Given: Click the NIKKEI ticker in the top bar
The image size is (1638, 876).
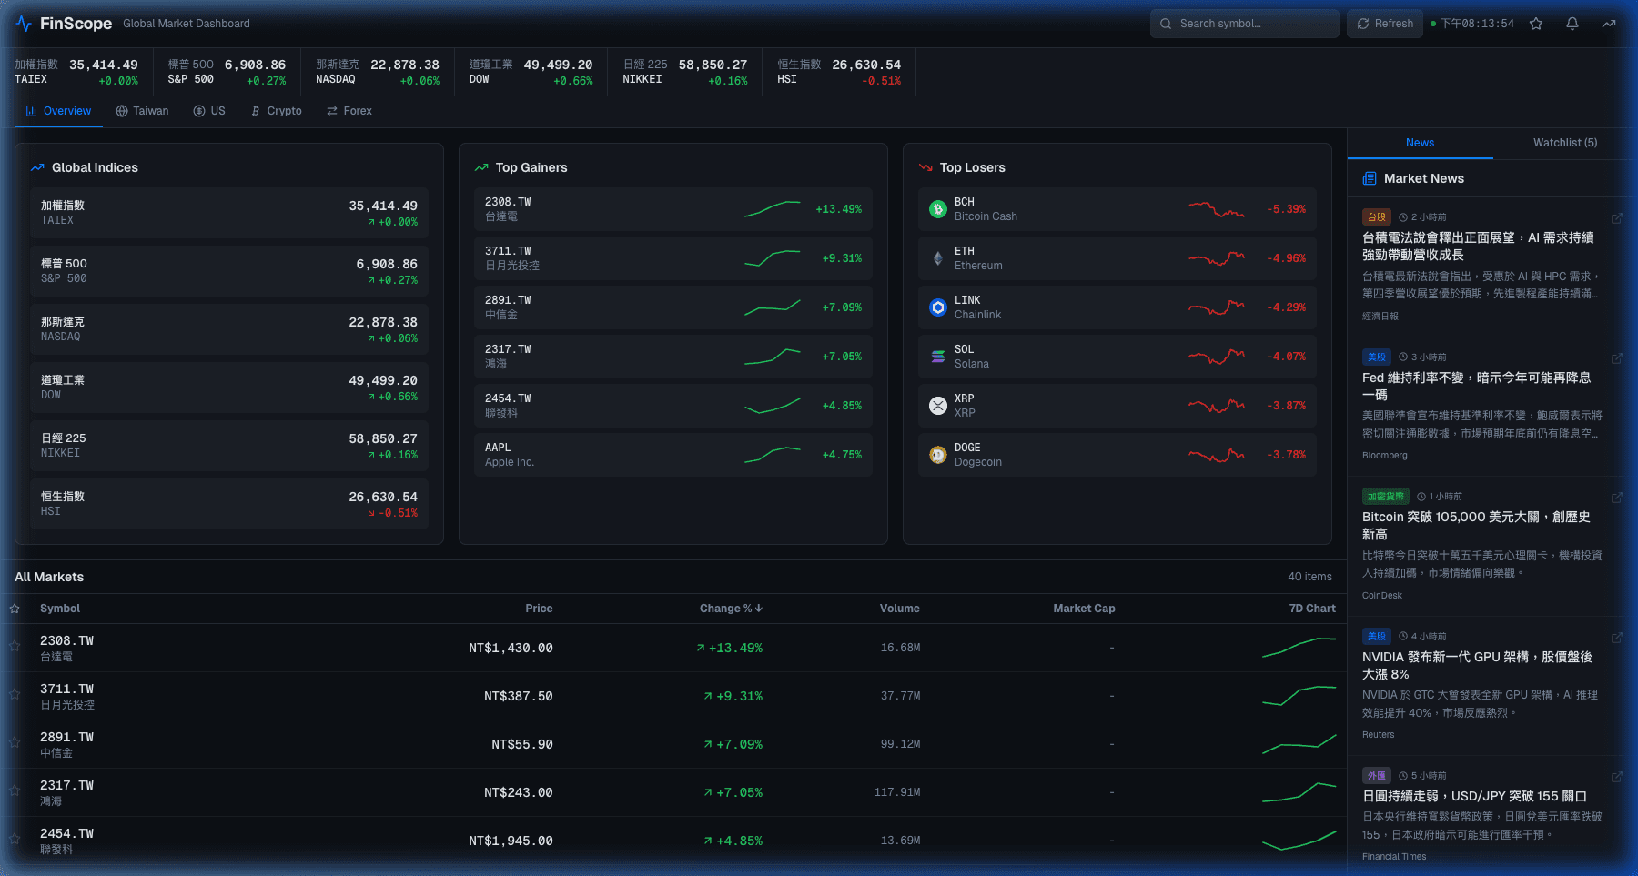Looking at the screenshot, I should click(685, 72).
